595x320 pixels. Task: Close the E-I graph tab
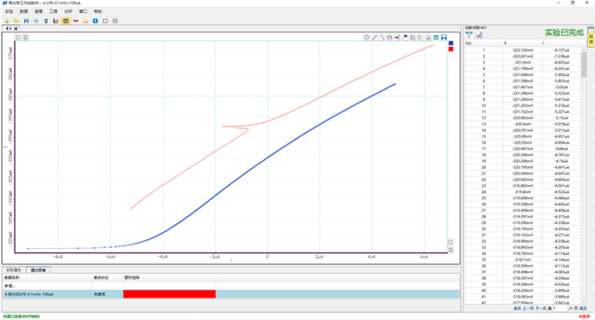[x=16, y=29]
